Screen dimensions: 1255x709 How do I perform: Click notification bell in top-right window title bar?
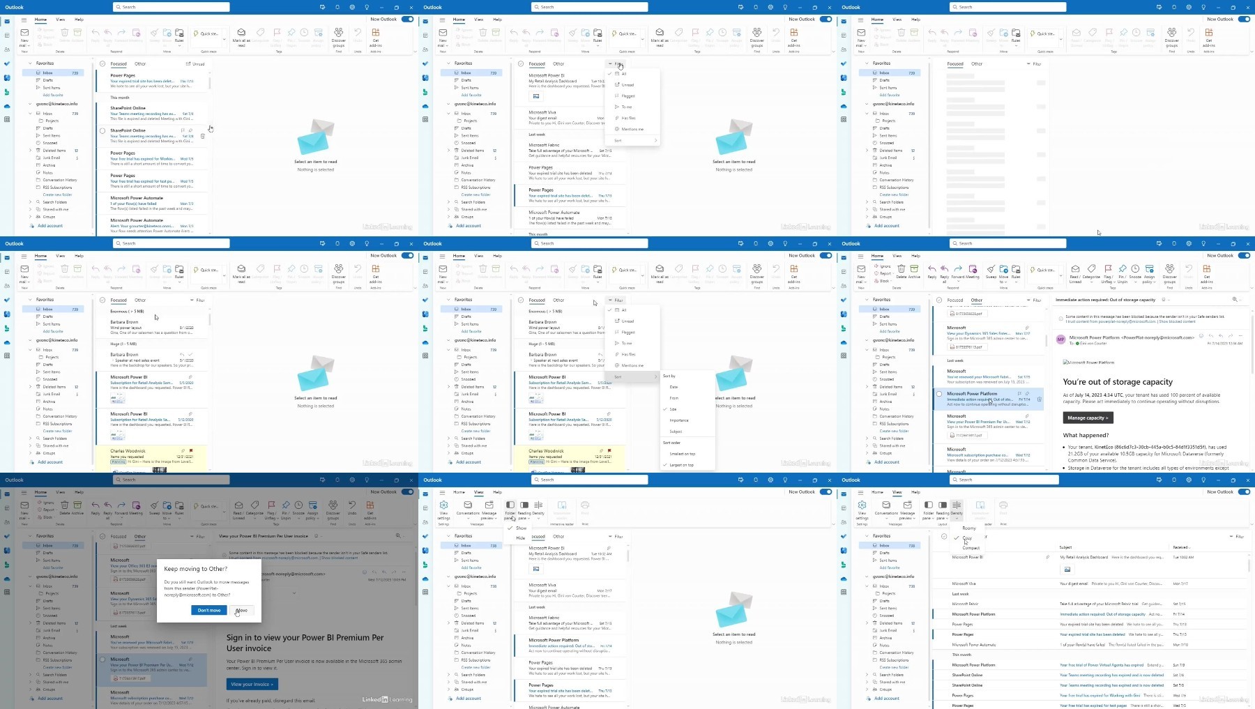pos(1173,7)
